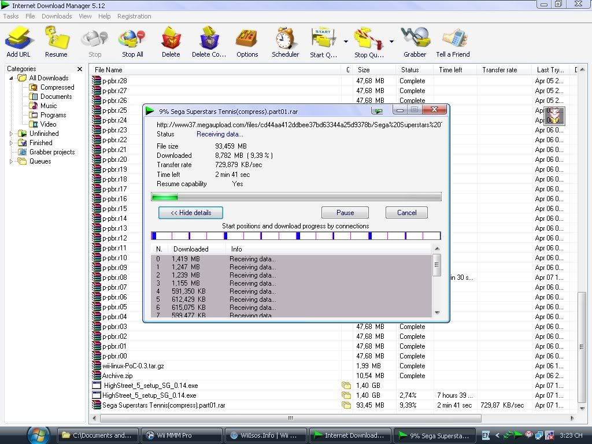Screen dimensions: 592x444
Task: Cancel the Sega Superstars download
Action: [x=406, y=213]
